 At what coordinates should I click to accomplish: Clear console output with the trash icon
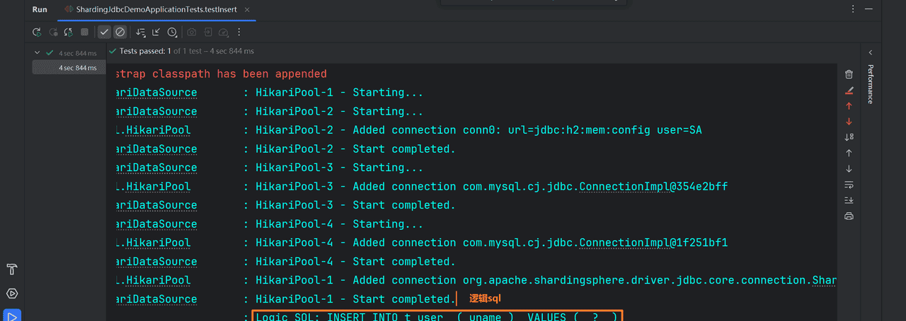tap(849, 74)
